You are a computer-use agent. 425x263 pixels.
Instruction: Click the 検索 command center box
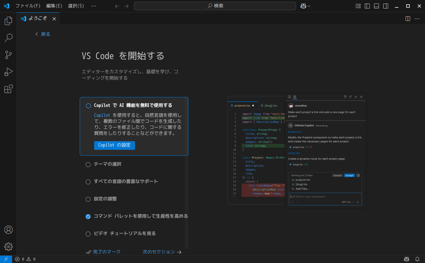click(215, 6)
